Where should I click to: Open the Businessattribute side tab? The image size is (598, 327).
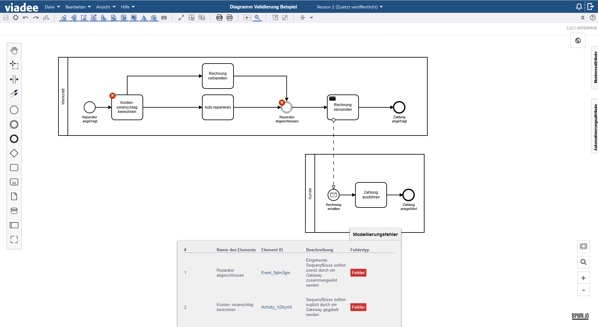595,67
